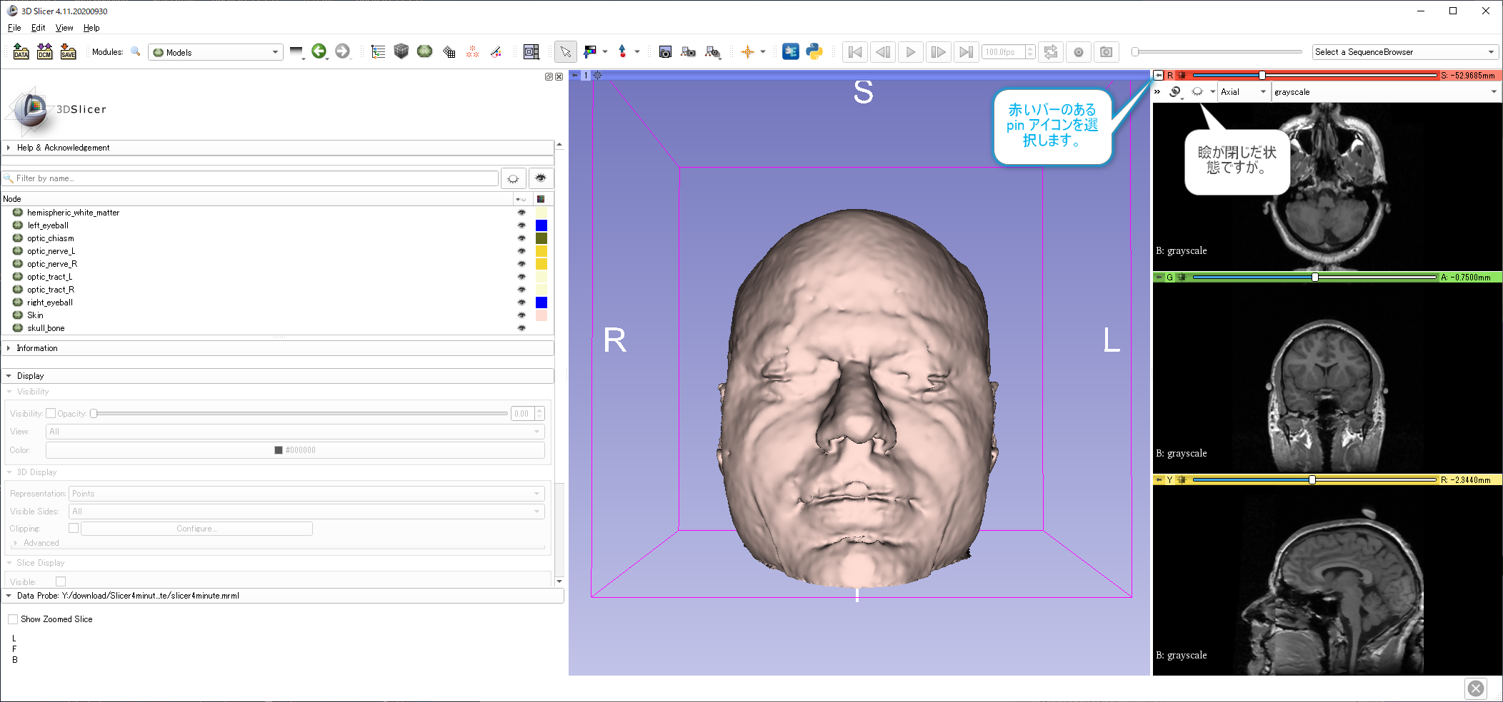Image resolution: width=1503 pixels, height=702 pixels.
Task: Open the Python Interactor
Action: click(814, 52)
